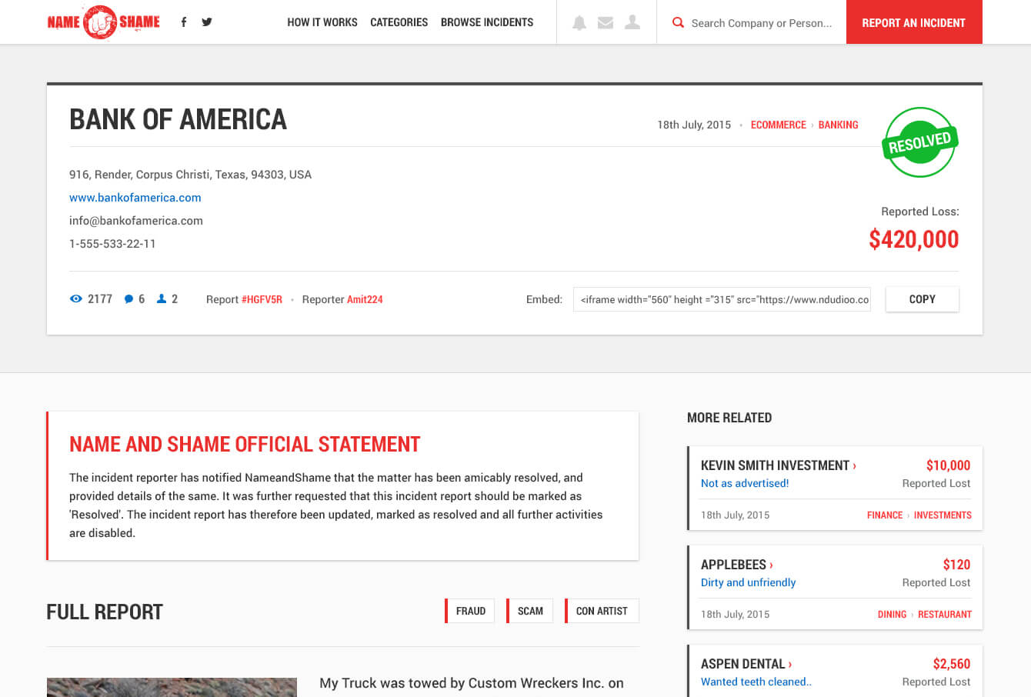Open reporter Amit224 profile

[365, 299]
